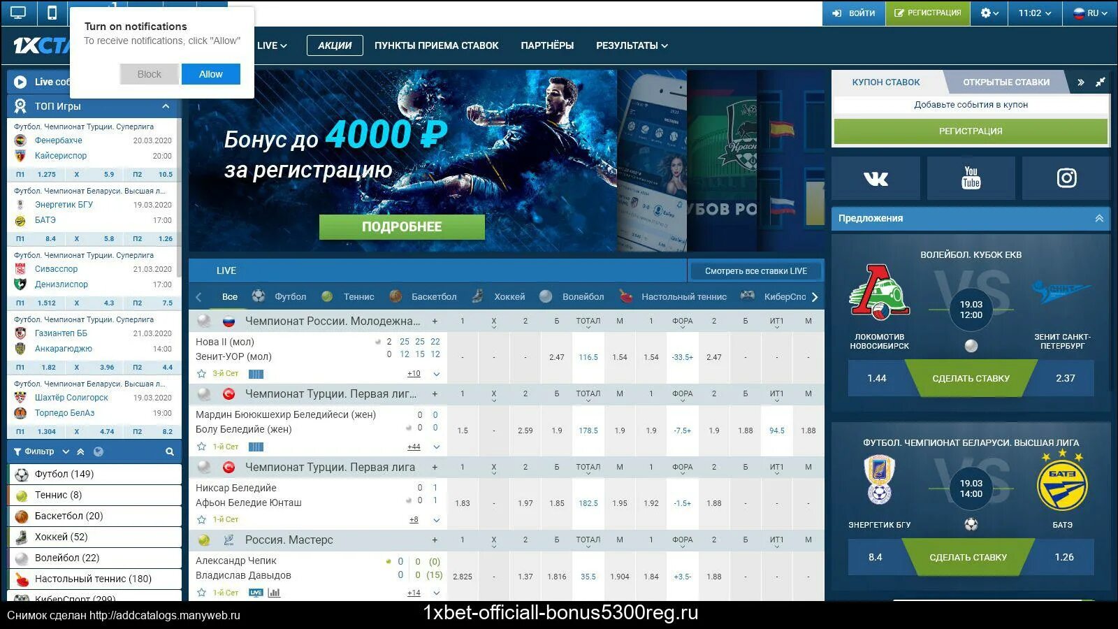Select Все sports tab
Image resolution: width=1118 pixels, height=629 pixels.
point(230,297)
